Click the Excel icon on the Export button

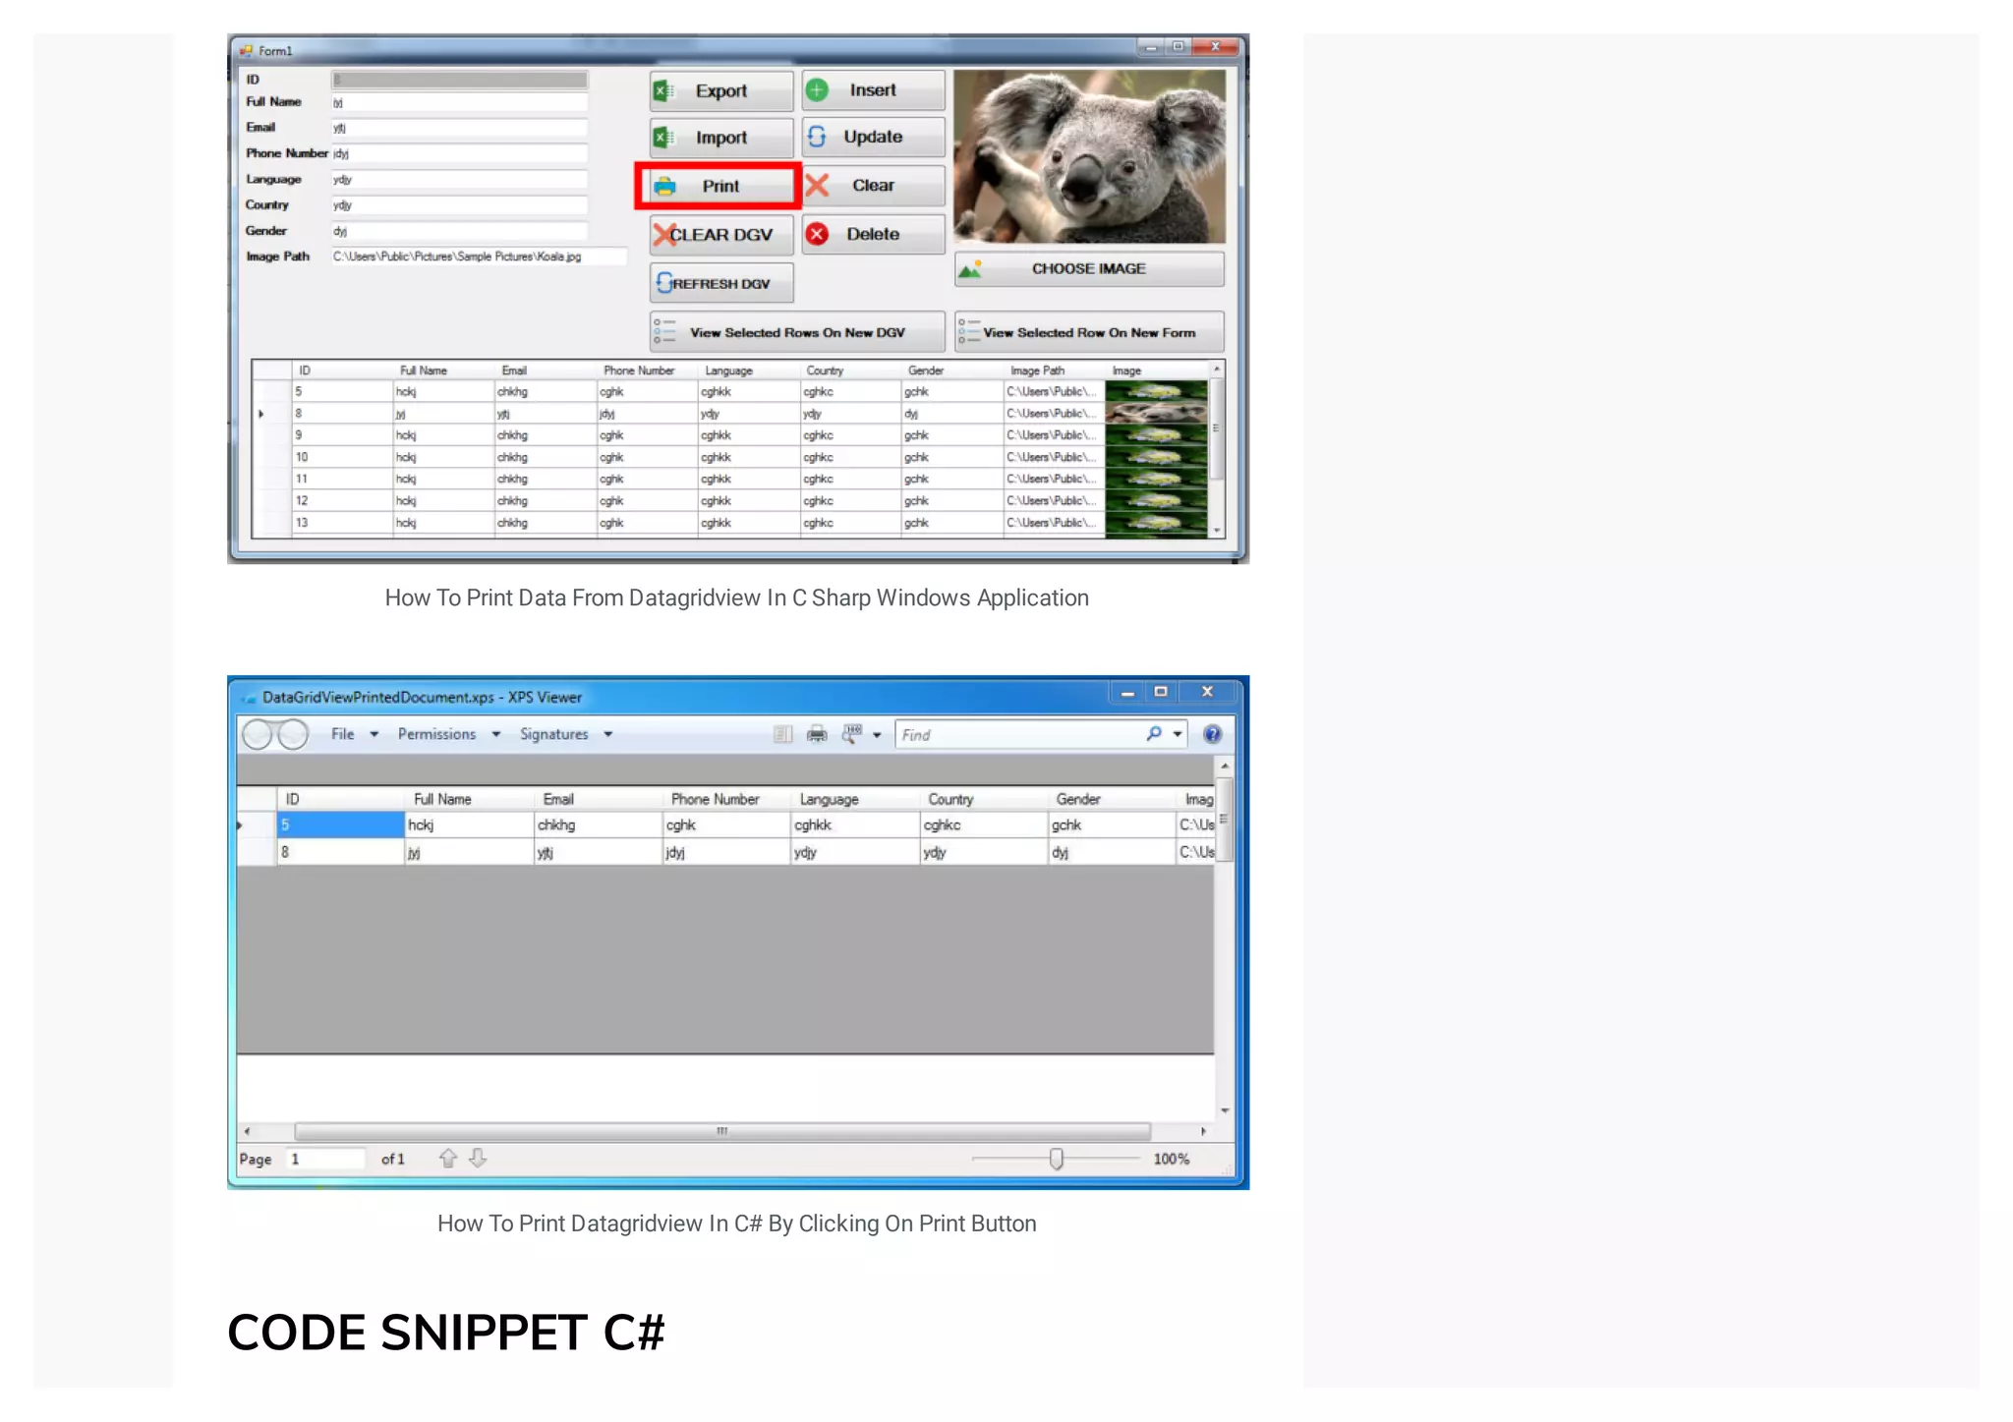(664, 91)
